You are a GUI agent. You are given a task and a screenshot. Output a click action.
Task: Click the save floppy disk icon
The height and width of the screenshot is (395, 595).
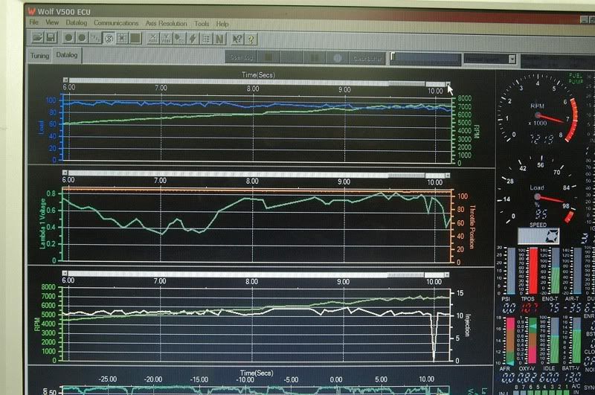pos(51,38)
